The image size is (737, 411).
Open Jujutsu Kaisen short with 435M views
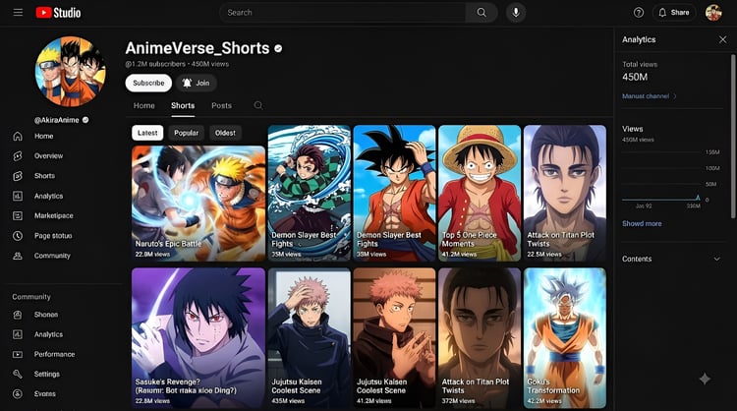coord(310,337)
